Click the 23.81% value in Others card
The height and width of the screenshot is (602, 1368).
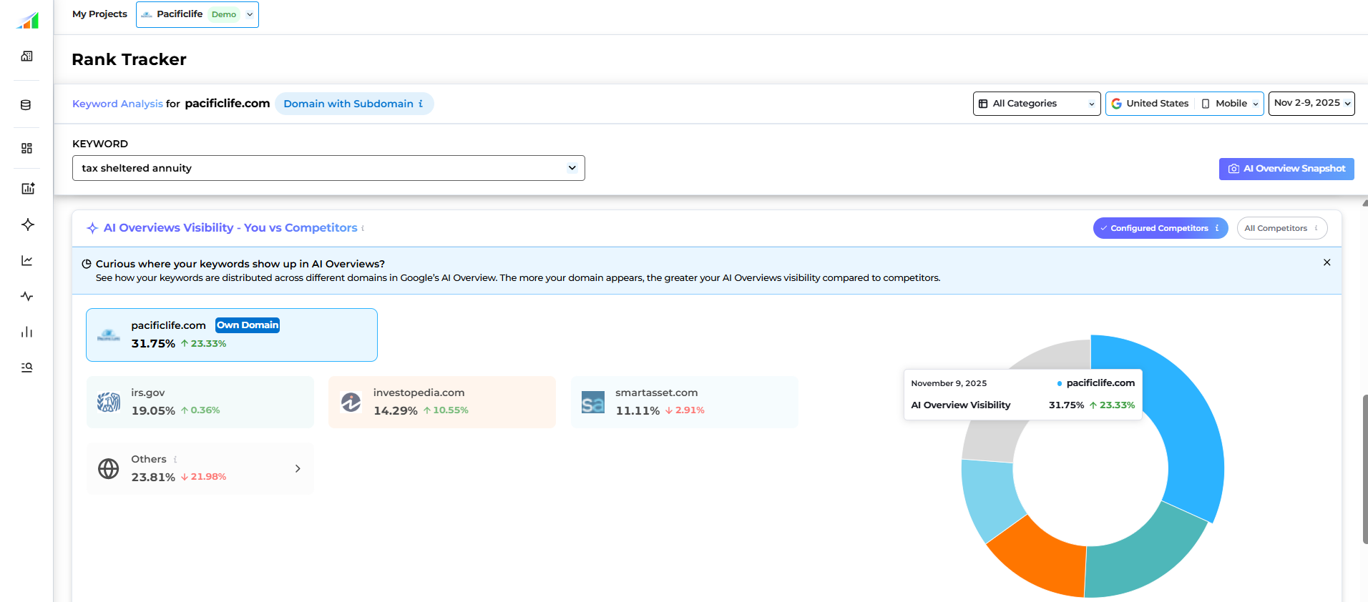[x=153, y=477]
